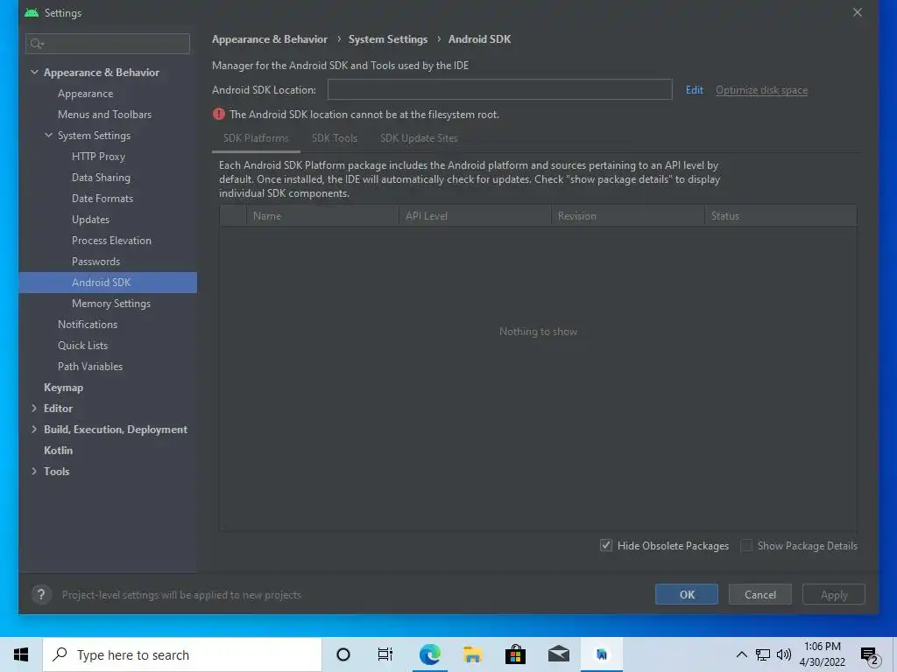Click the Cancel button

click(760, 595)
